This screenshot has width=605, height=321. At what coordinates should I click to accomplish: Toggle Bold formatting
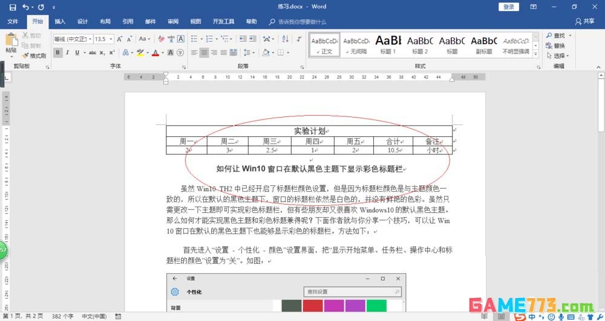point(58,52)
